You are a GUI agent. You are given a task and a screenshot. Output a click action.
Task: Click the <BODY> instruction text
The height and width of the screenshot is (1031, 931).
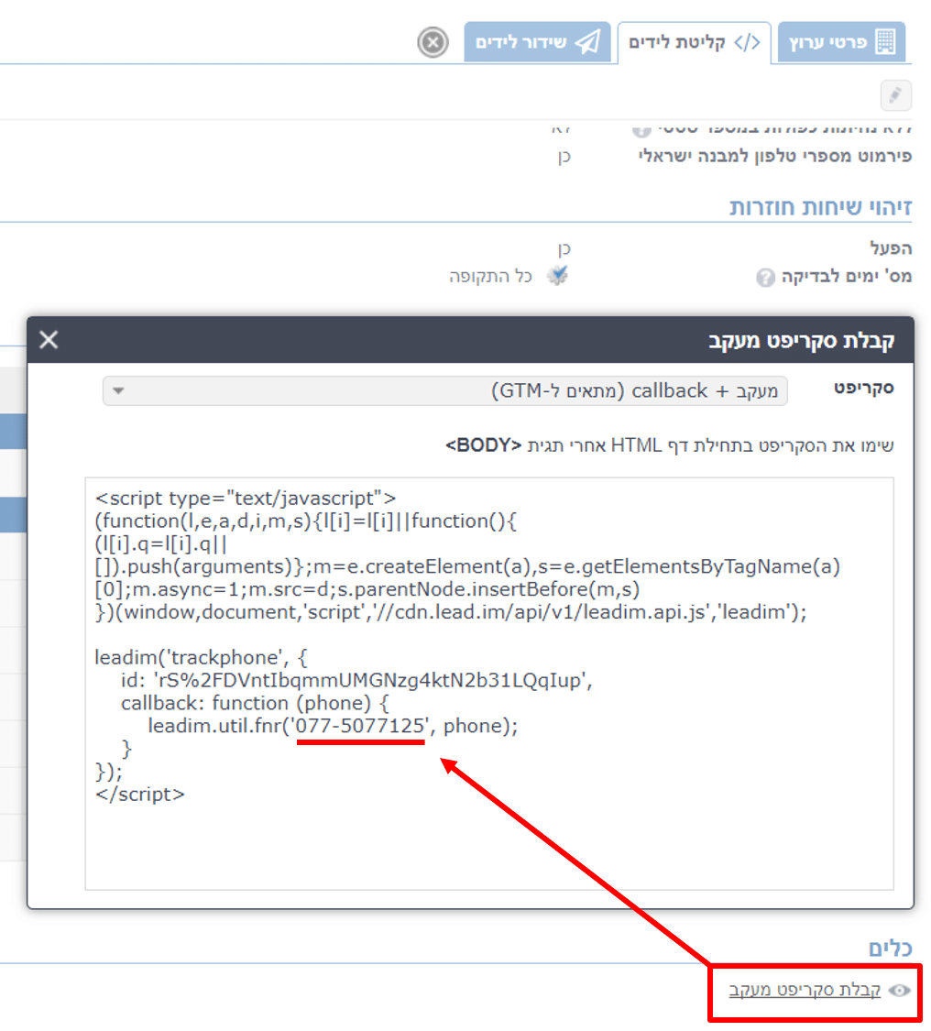[669, 445]
